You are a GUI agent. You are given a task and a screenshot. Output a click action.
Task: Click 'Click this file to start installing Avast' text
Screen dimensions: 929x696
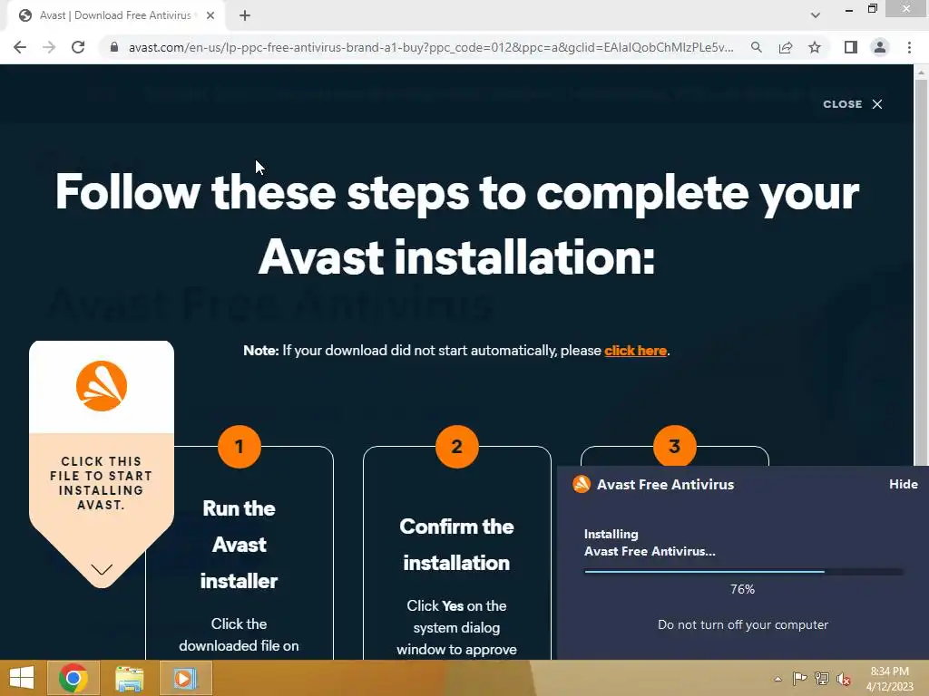102,483
